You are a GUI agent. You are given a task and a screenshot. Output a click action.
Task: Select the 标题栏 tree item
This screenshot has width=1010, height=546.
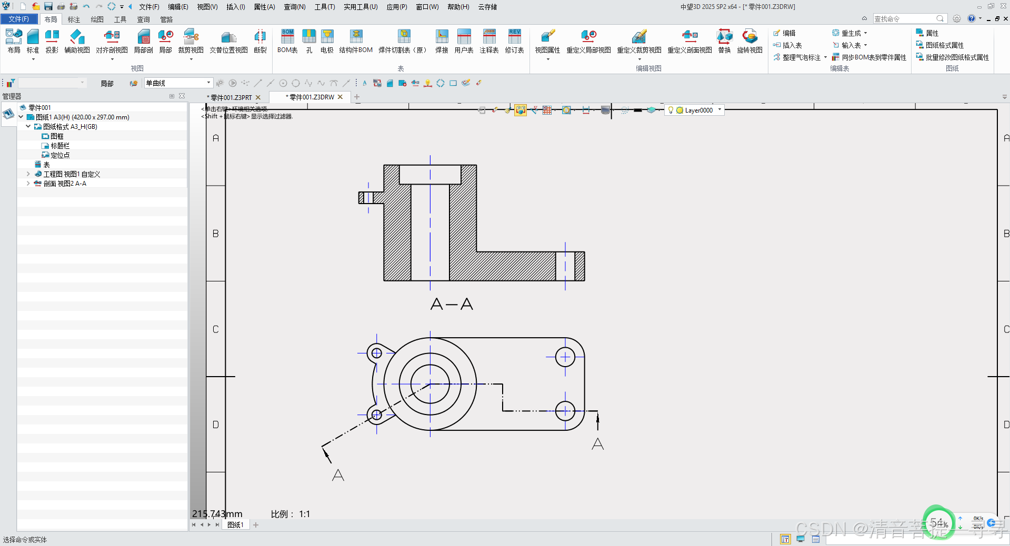click(x=56, y=146)
